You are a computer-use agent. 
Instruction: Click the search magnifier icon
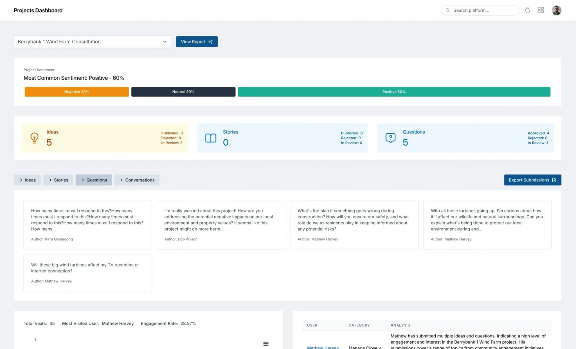[448, 10]
